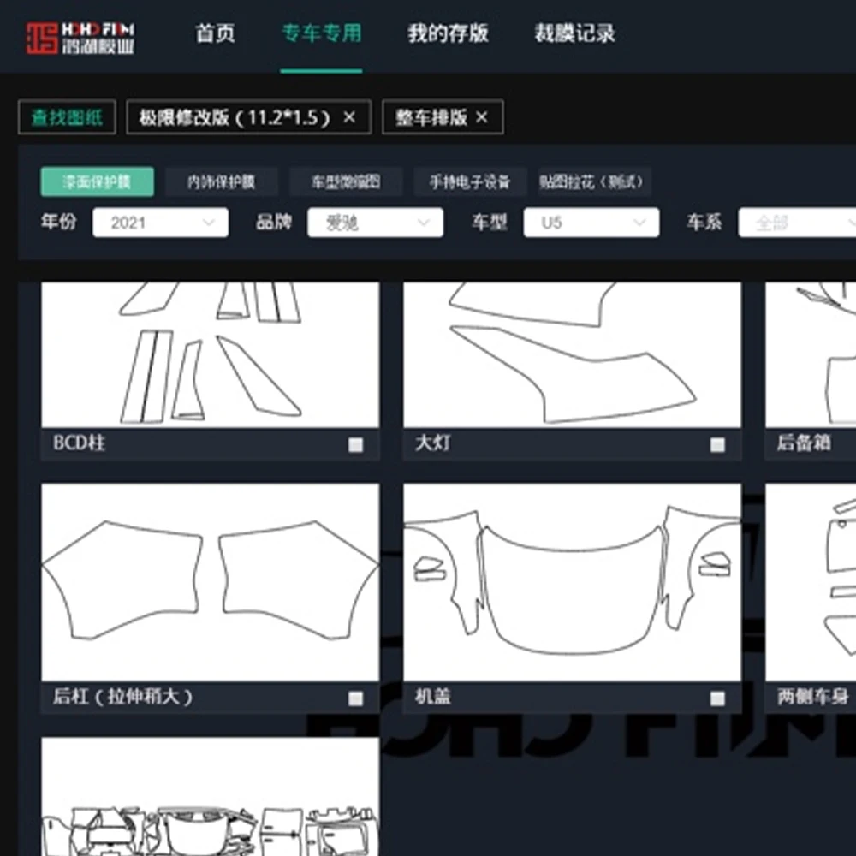Viewport: 856px width, 856px height.
Task: Tick the 大灯 checkbox
Action: 717,445
